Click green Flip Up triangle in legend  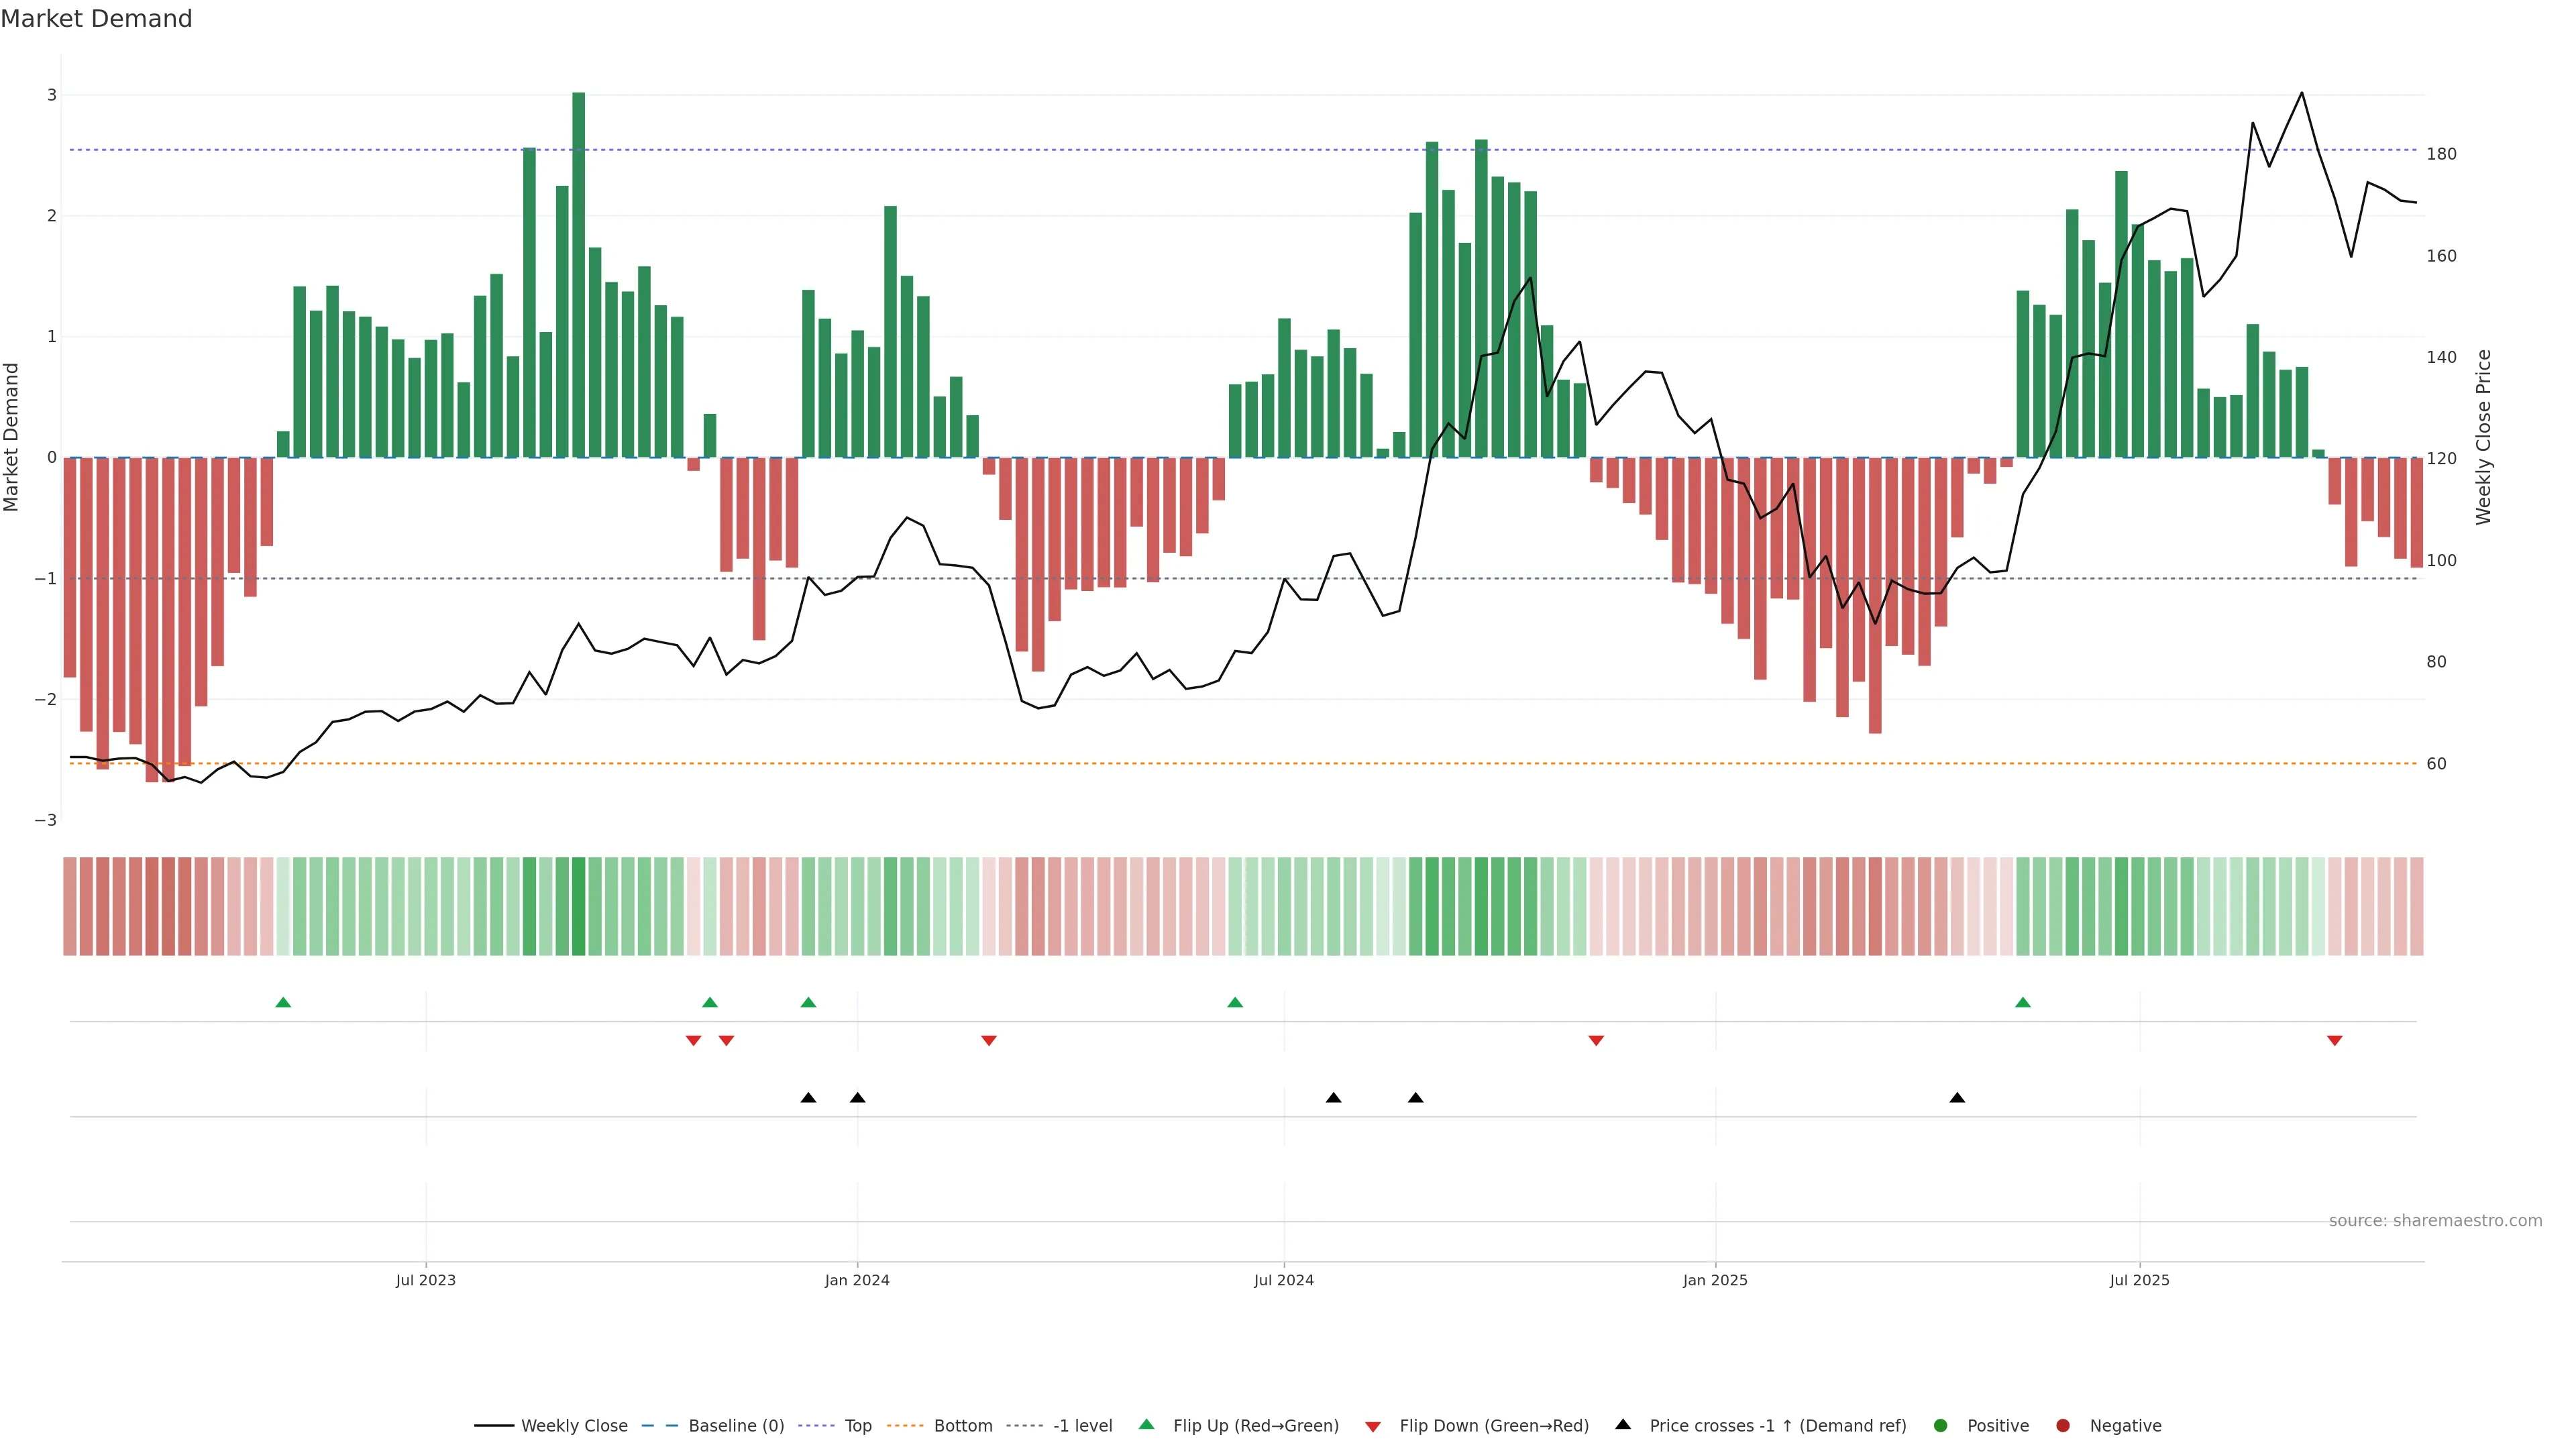[x=1146, y=1424]
